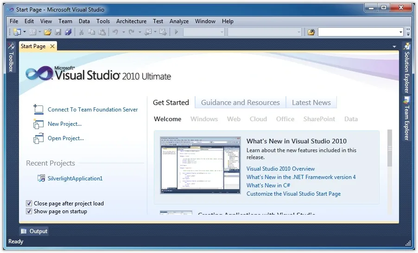Click the Find in Files toolbar icon
The image size is (418, 253).
[311, 32]
